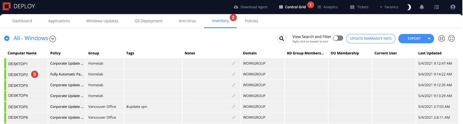The image size is (463, 124).
Task: Click Download Agent link
Action: [251, 7]
